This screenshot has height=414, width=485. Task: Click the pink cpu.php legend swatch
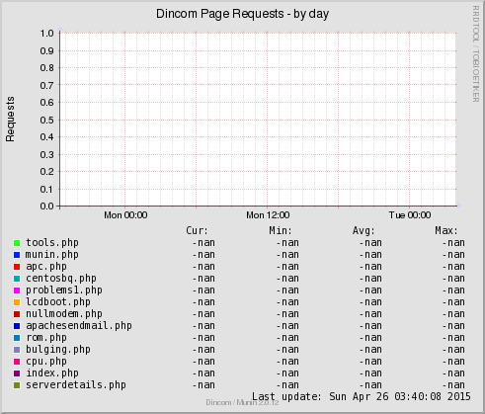17,362
